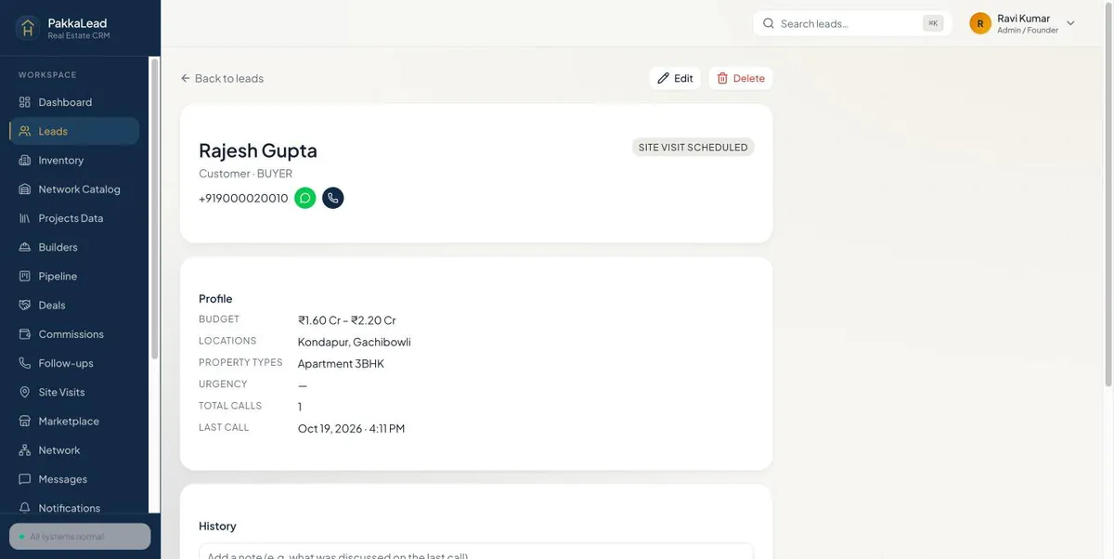Expand the Ravi Kumar account menu chevron
Viewport: 1114px width, 559px height.
tap(1070, 23)
